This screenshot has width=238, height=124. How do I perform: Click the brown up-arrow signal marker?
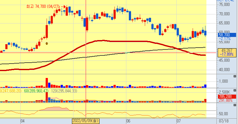(47, 44)
